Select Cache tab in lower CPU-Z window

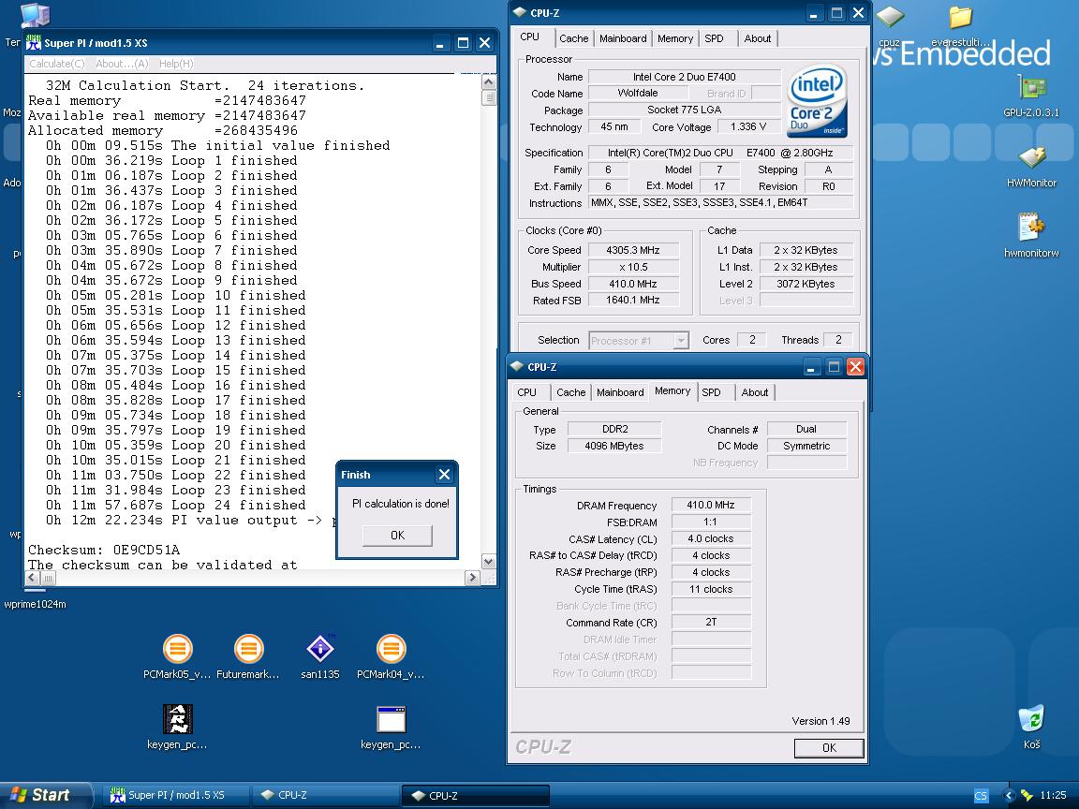click(x=570, y=392)
